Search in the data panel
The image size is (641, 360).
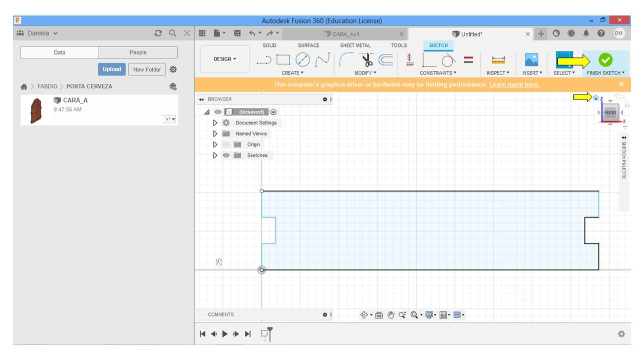click(x=173, y=33)
